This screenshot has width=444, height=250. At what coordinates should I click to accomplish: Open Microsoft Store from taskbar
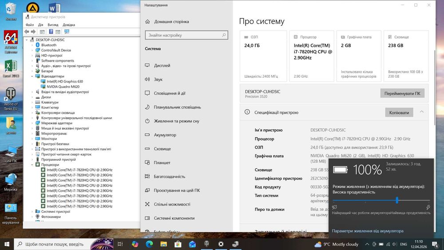tap(178, 244)
